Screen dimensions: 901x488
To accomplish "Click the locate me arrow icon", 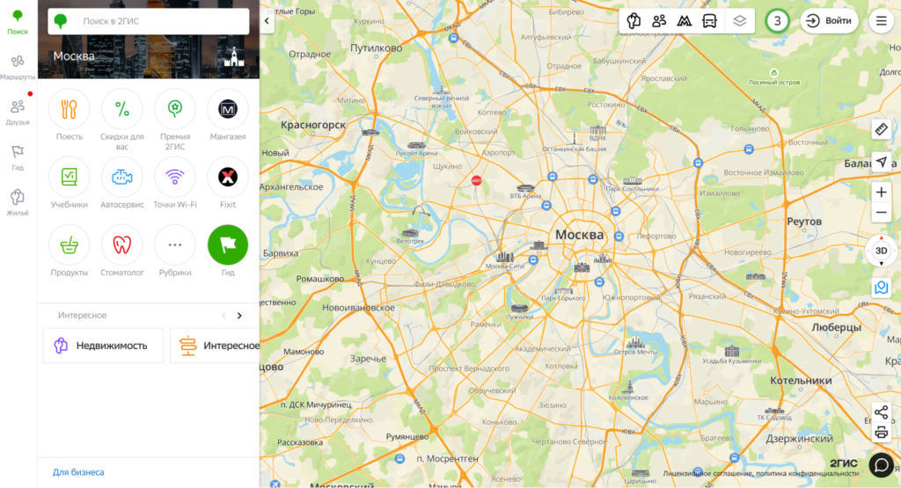I will (x=881, y=162).
